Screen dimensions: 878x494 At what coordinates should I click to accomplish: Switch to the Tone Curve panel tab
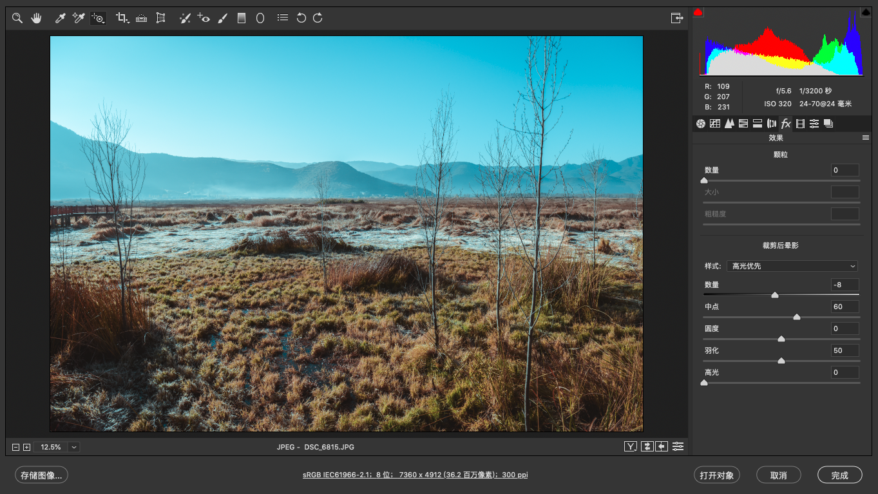pos(715,124)
